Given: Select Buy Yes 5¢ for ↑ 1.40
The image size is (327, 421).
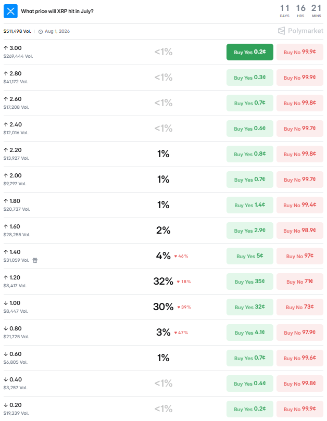Looking at the screenshot, I should tap(250, 256).
